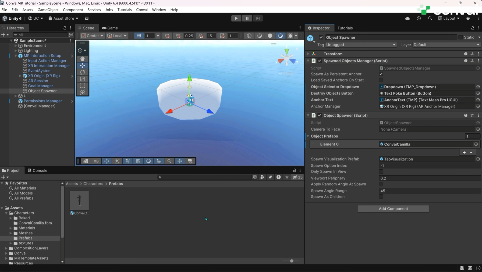Image resolution: width=482 pixels, height=272 pixels.
Task: Select the Rect tool in Scene toolbar
Action: click(x=83, y=86)
